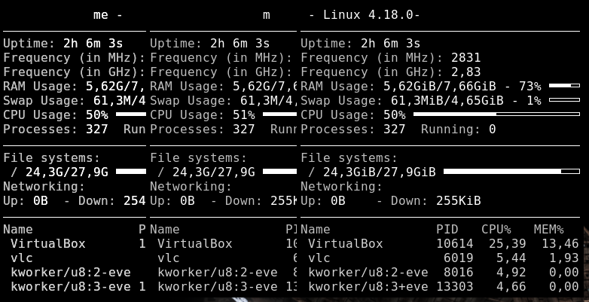589x302 pixels.
Task: Click the 'Swap Usage:' label beside 61,3MiB/4,65GiB
Action: [342, 101]
